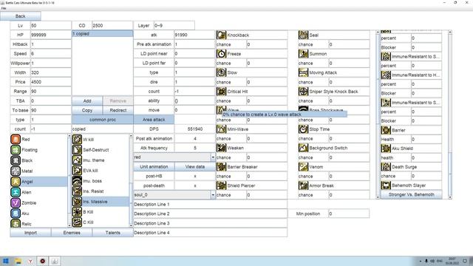Toggle the Aku trait
The width and height of the screenshot is (473, 266).
pos(39,214)
